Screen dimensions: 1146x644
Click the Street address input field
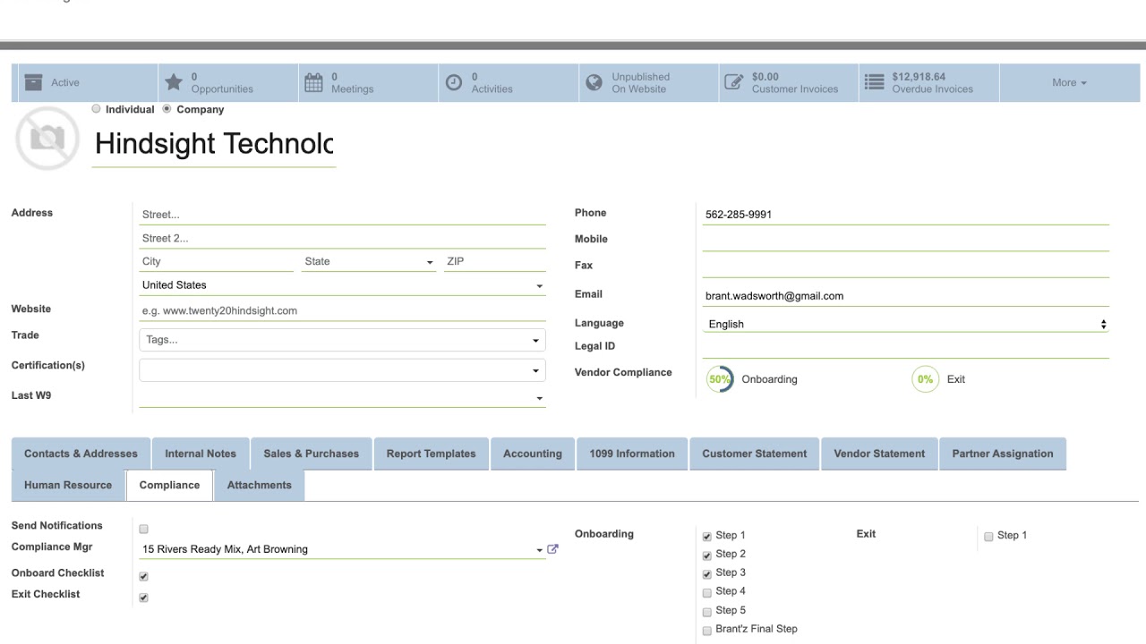pos(342,215)
